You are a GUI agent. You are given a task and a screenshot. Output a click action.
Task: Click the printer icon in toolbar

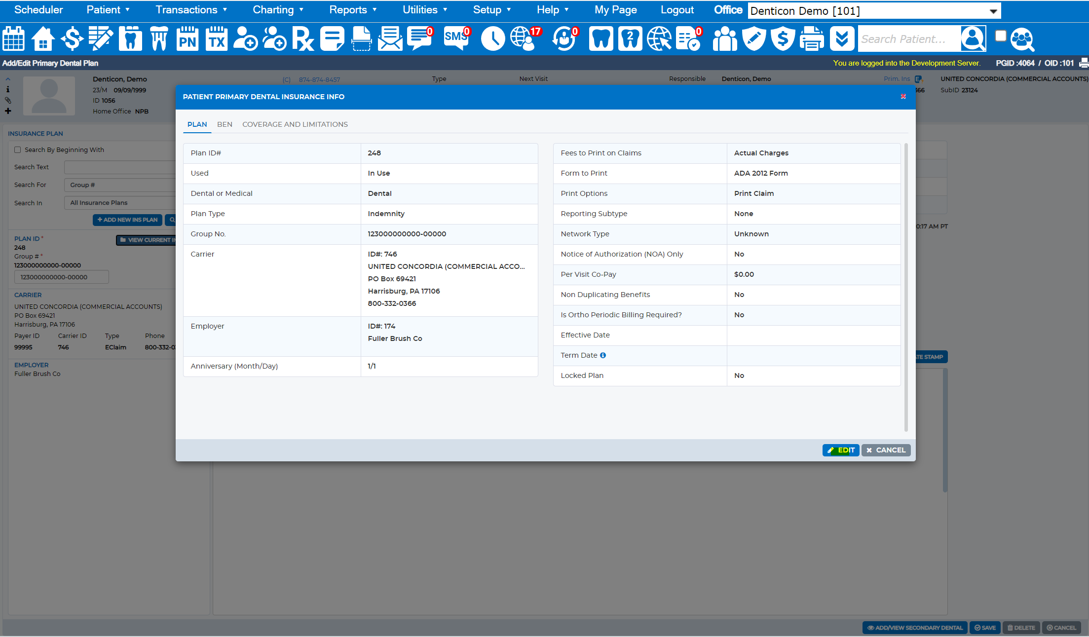812,38
